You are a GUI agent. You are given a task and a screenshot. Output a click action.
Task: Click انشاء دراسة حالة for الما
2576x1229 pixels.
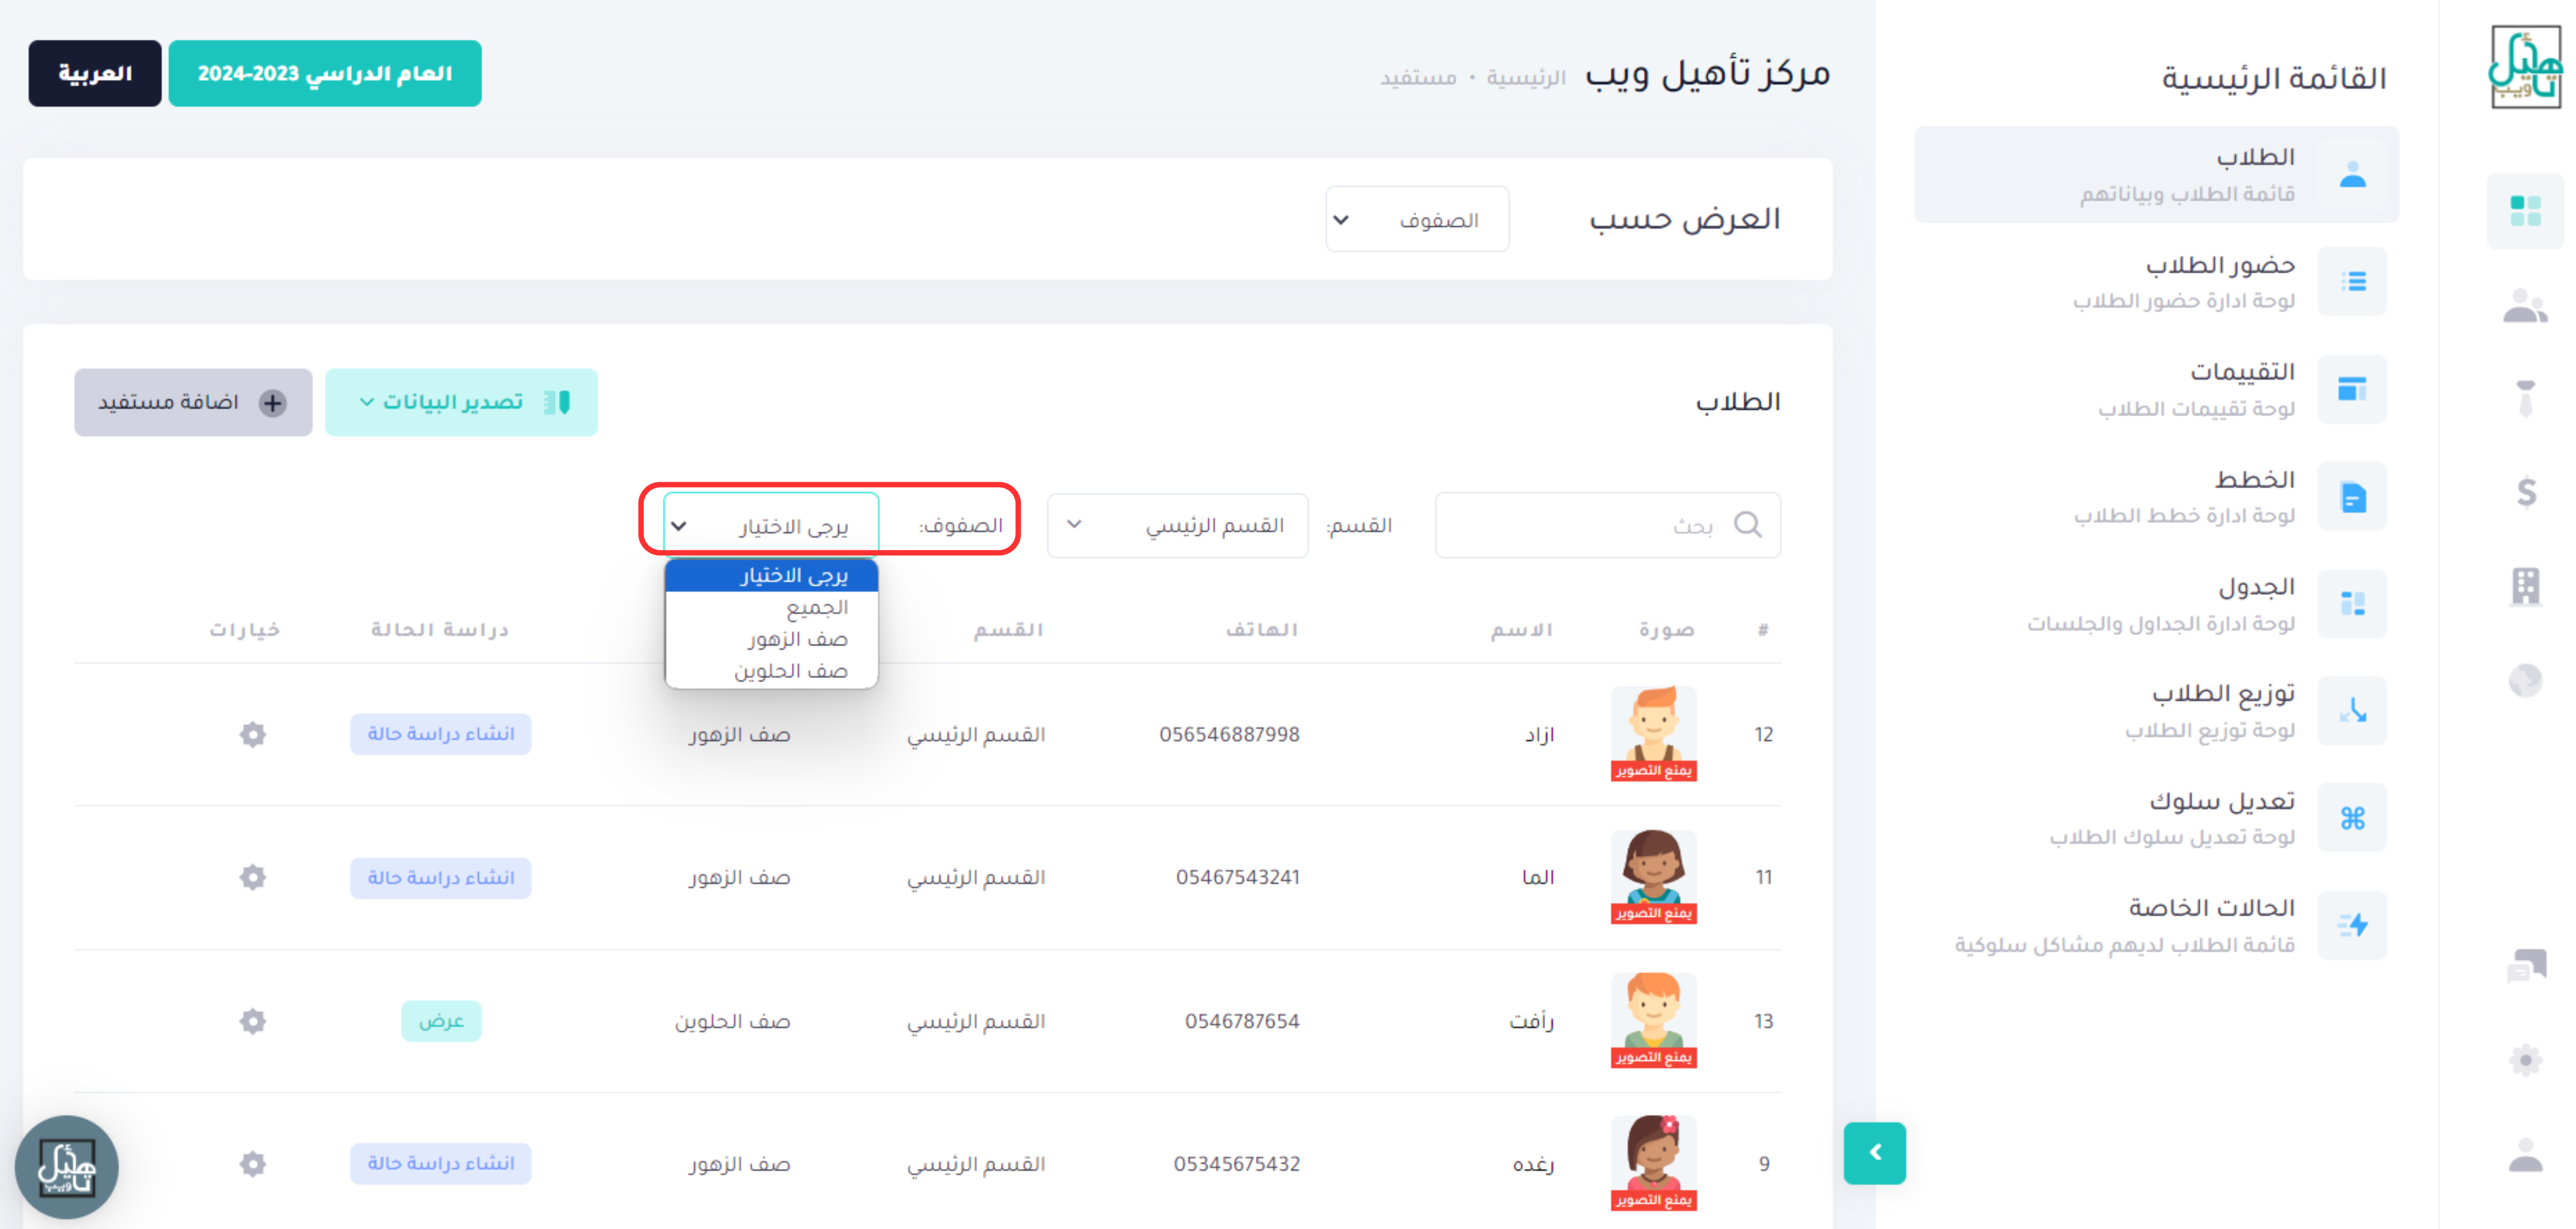coord(441,877)
